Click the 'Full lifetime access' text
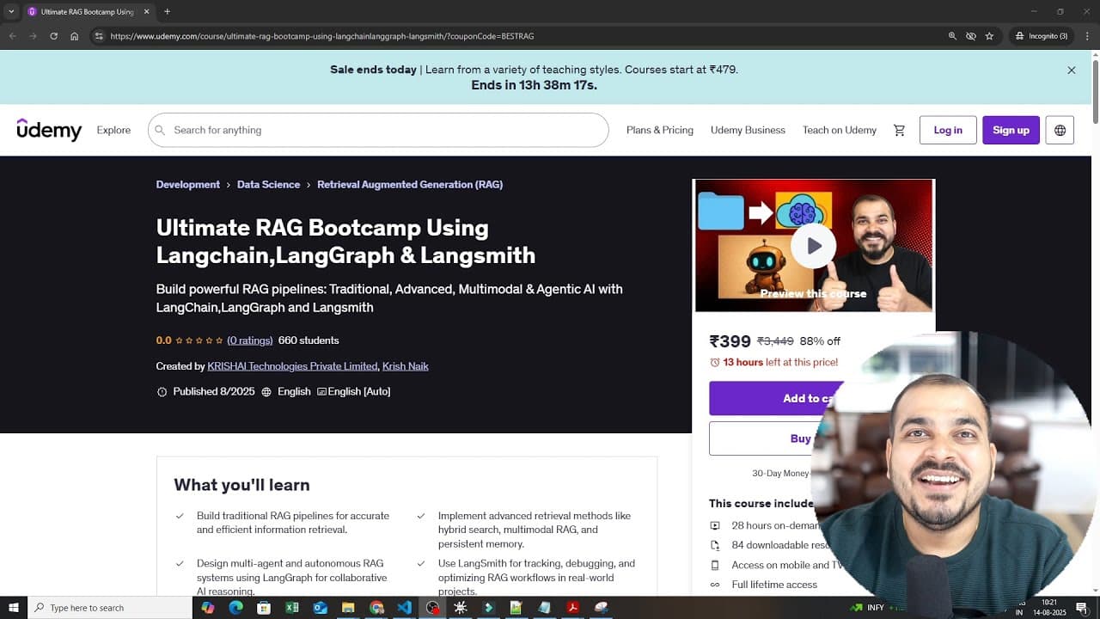The image size is (1100, 619). [774, 585]
